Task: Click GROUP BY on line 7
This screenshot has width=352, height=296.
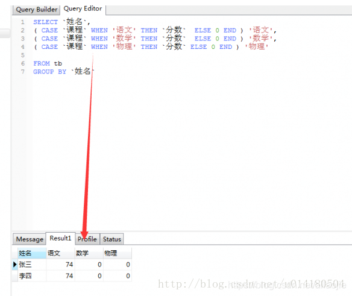Action: pyautogui.click(x=49, y=72)
